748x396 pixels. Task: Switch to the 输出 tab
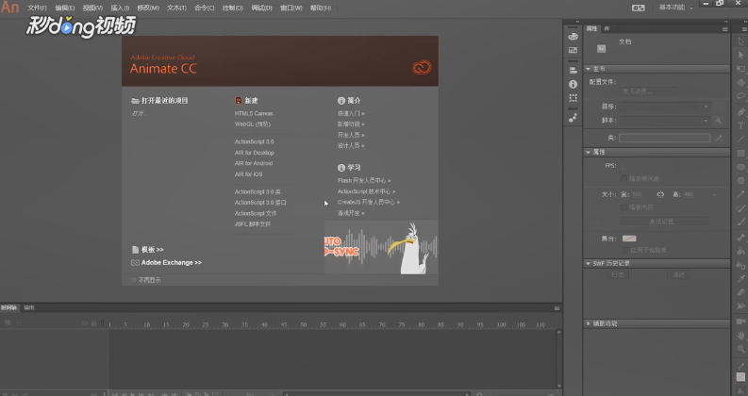[29, 307]
